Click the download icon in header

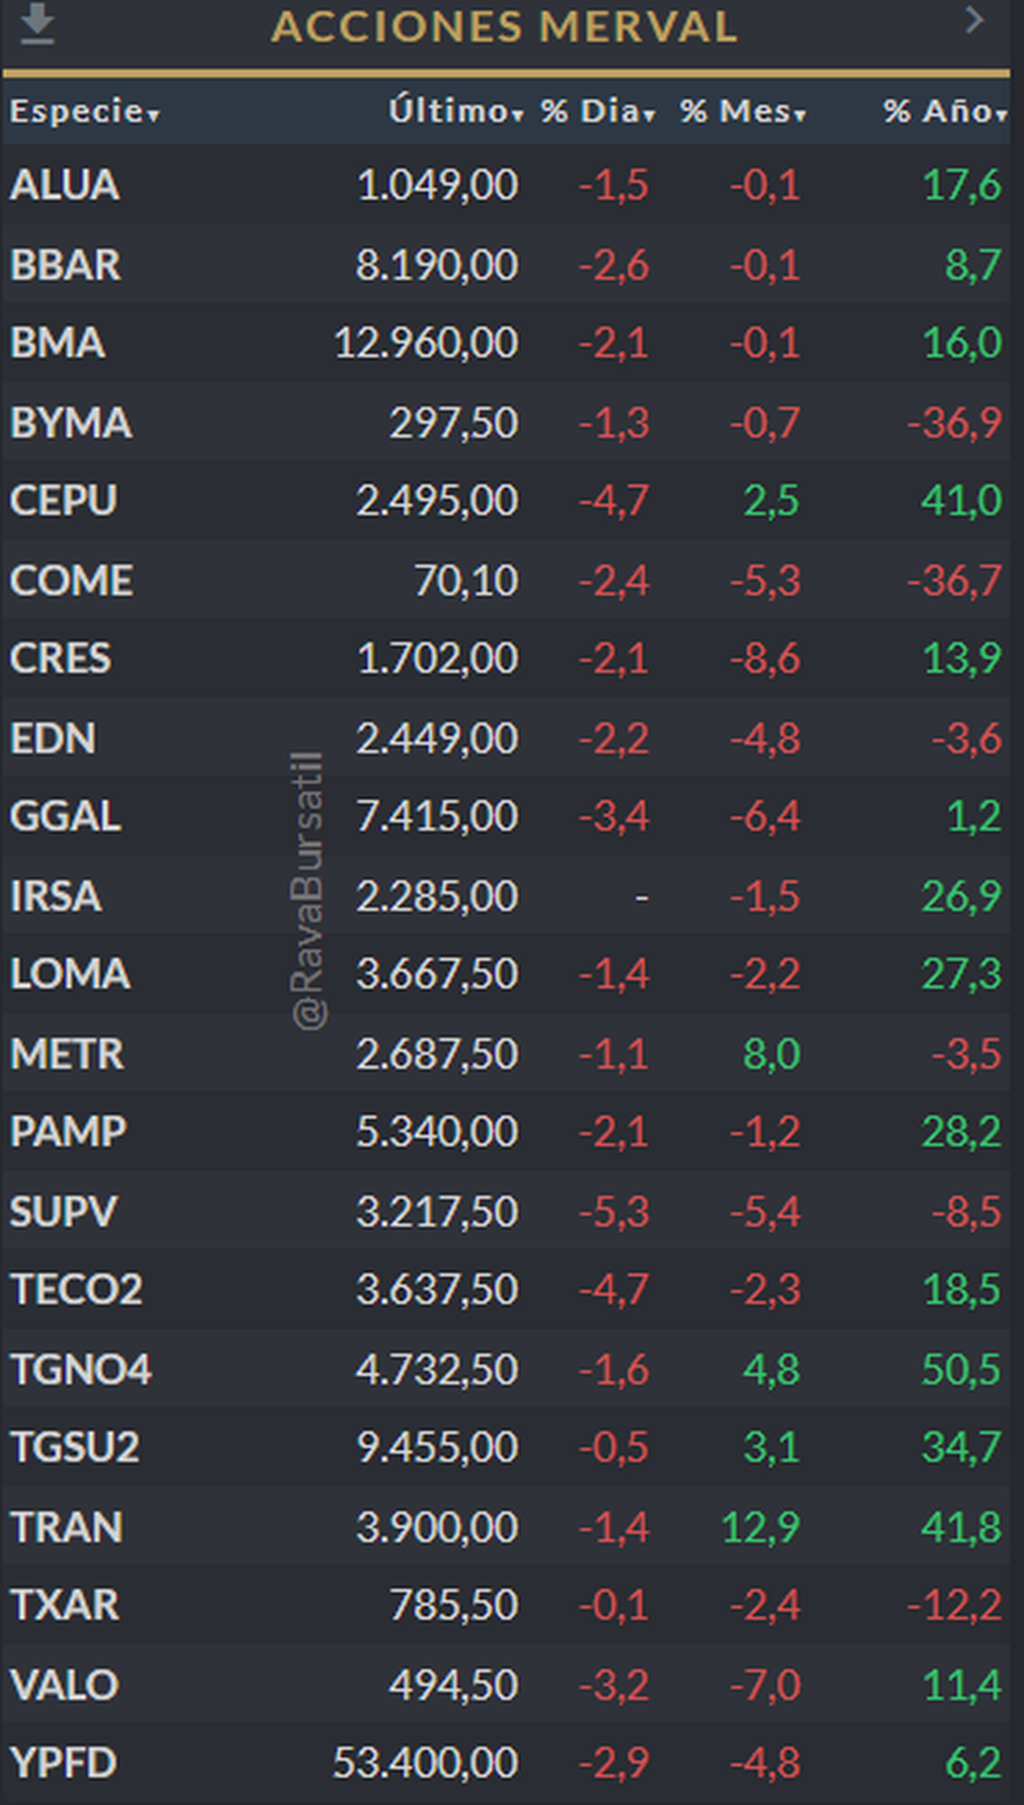(37, 24)
